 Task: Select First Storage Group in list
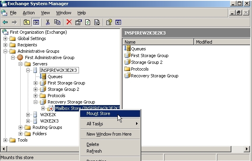150,56
